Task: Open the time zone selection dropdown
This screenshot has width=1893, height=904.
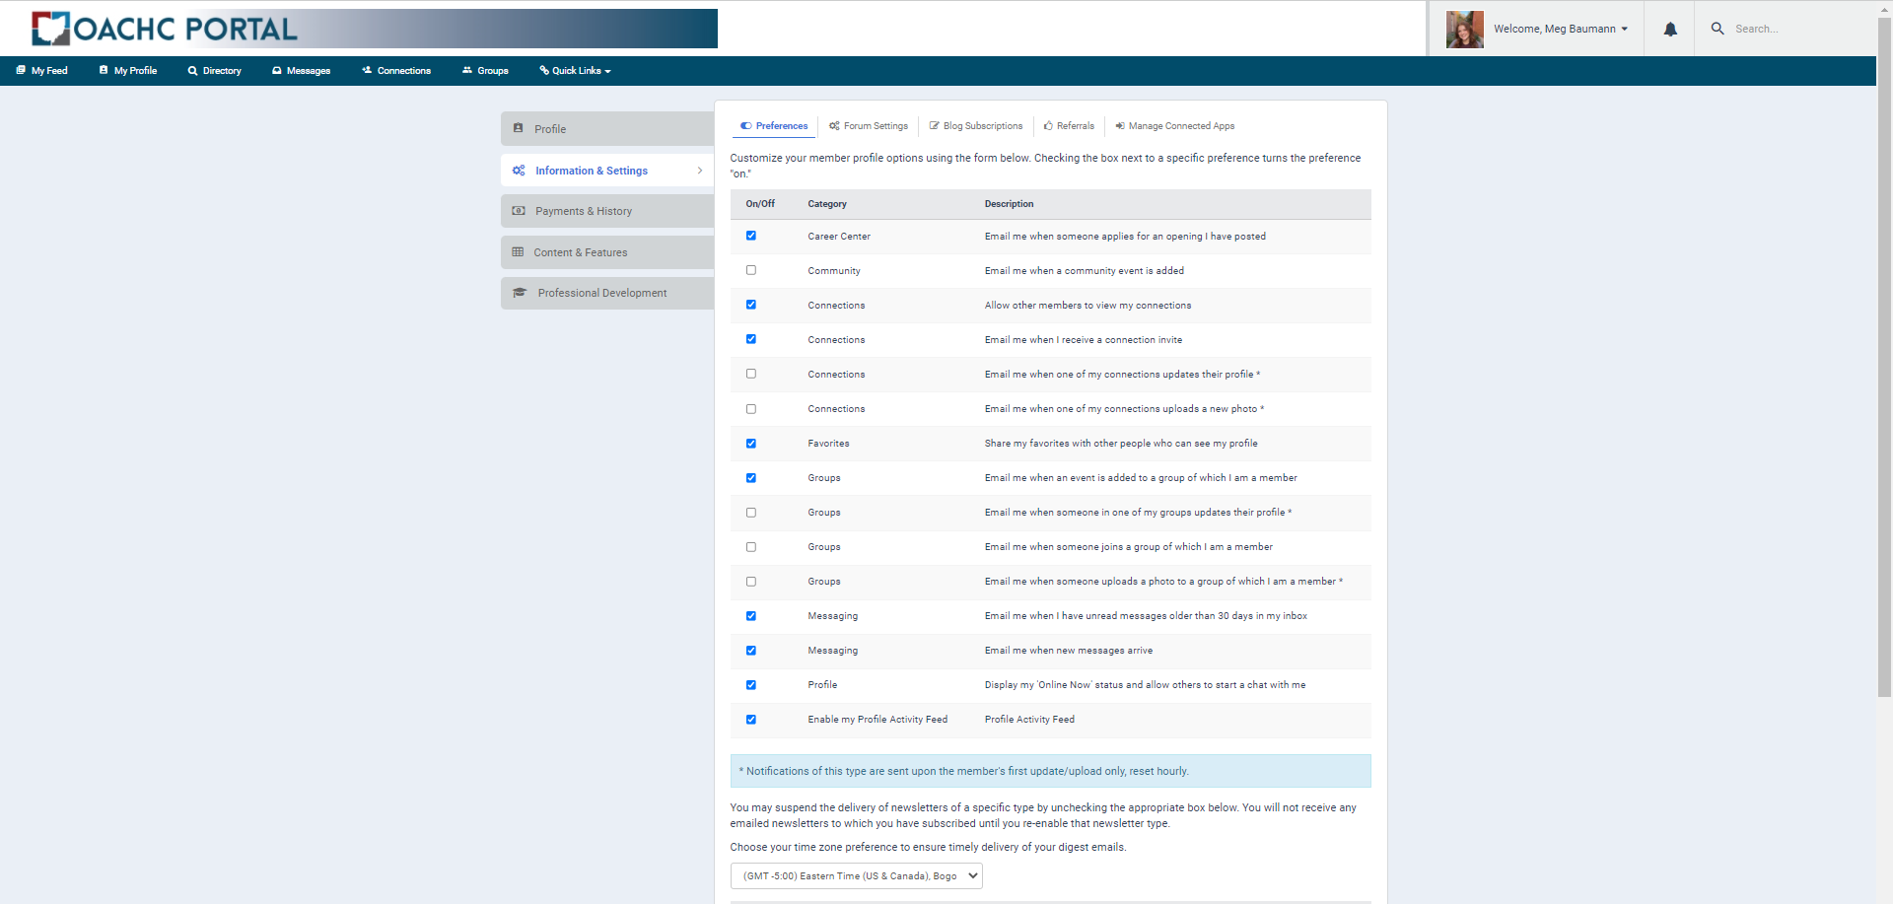Action: coord(856,874)
